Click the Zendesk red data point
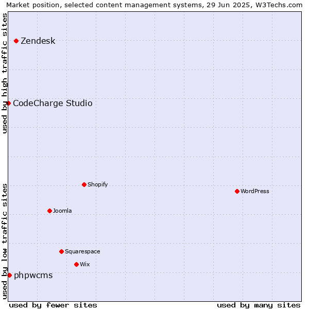The image size is (309, 309). coord(16,41)
